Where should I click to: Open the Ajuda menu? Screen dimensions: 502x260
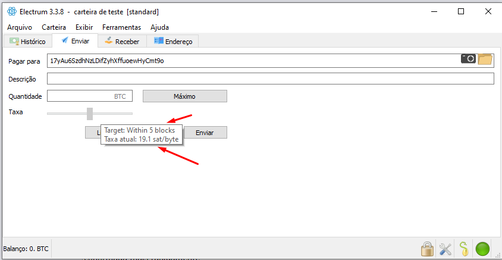tap(159, 27)
